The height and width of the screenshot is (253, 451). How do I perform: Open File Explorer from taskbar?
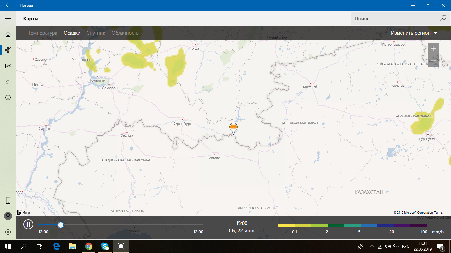pyautogui.click(x=72, y=246)
